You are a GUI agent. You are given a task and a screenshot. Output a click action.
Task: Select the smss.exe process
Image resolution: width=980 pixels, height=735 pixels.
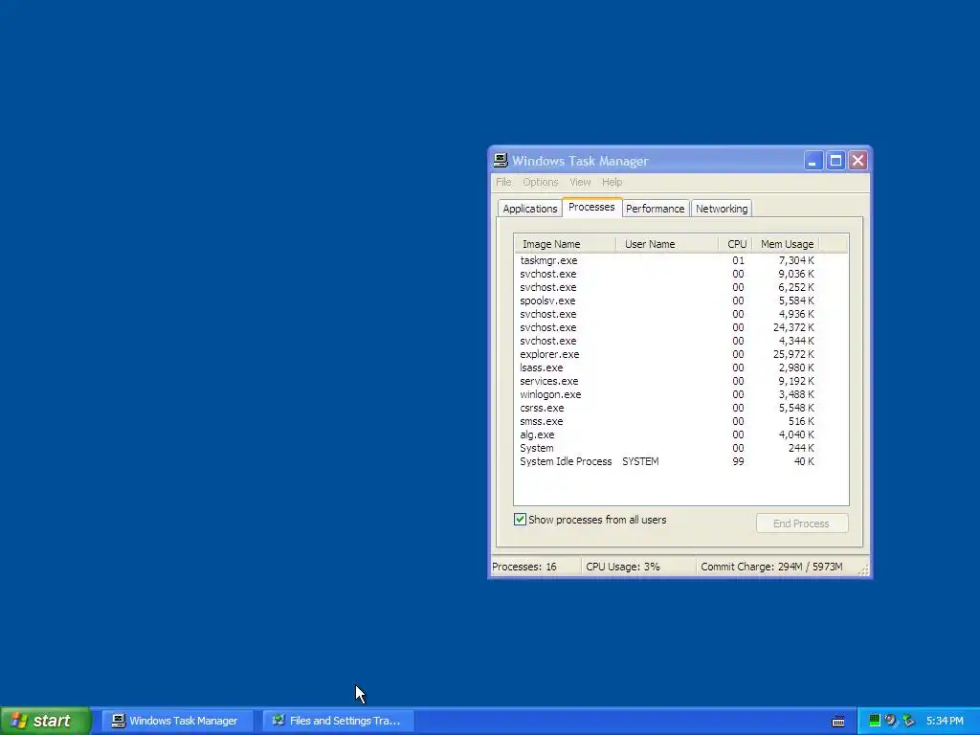(x=667, y=421)
